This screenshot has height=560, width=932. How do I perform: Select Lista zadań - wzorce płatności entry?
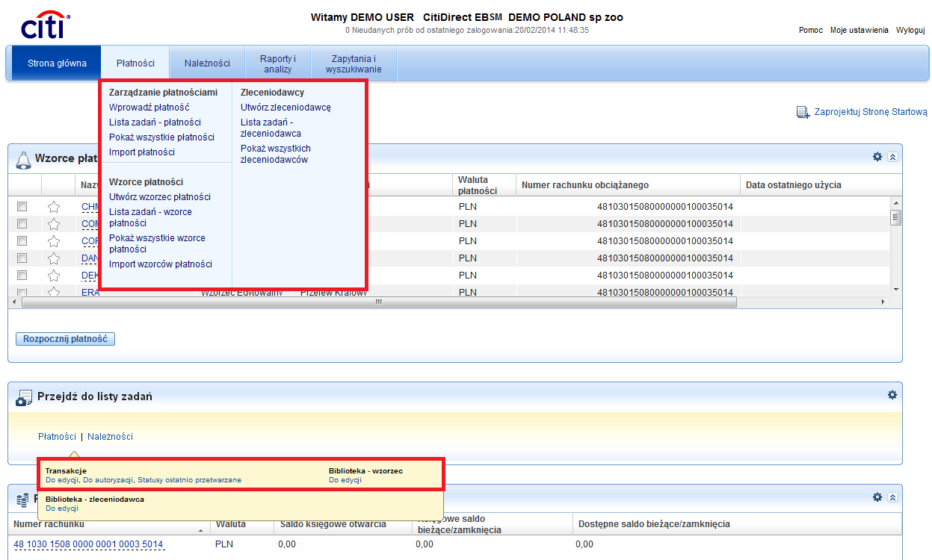[150, 217]
